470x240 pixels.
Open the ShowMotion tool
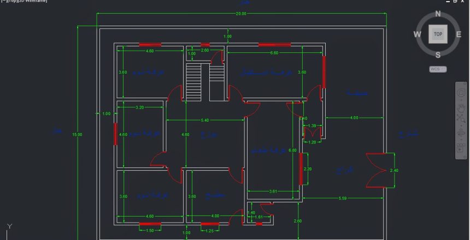[461, 147]
